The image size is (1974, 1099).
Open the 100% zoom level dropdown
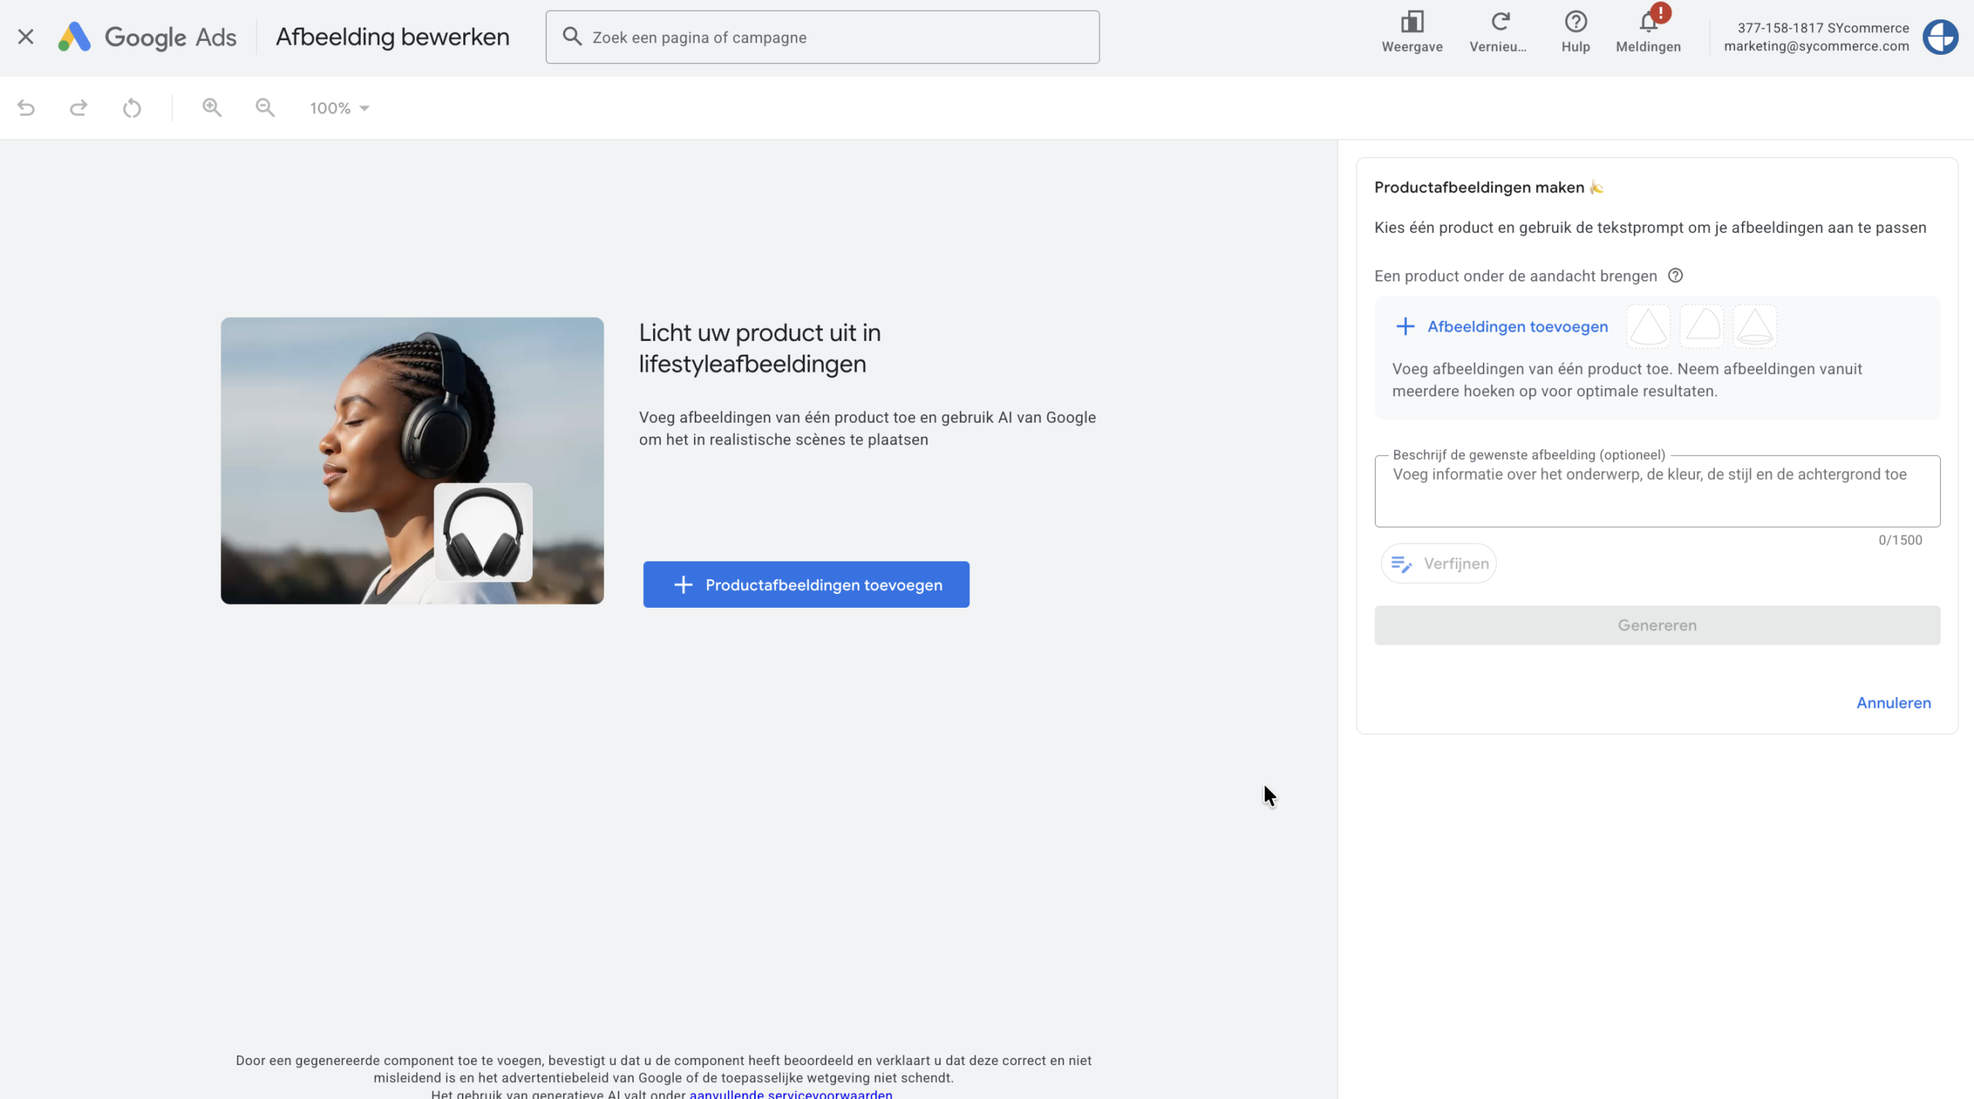pos(340,108)
